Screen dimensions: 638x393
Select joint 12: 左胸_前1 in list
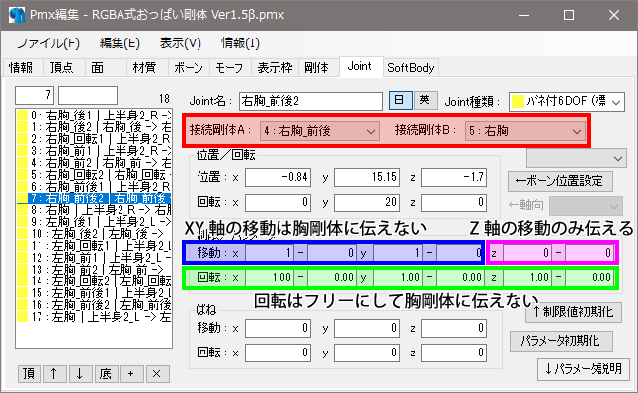tap(94, 258)
